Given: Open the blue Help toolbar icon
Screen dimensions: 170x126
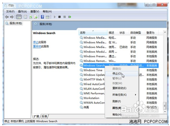Looking at the screenshot, I should click(x=42, y=17).
